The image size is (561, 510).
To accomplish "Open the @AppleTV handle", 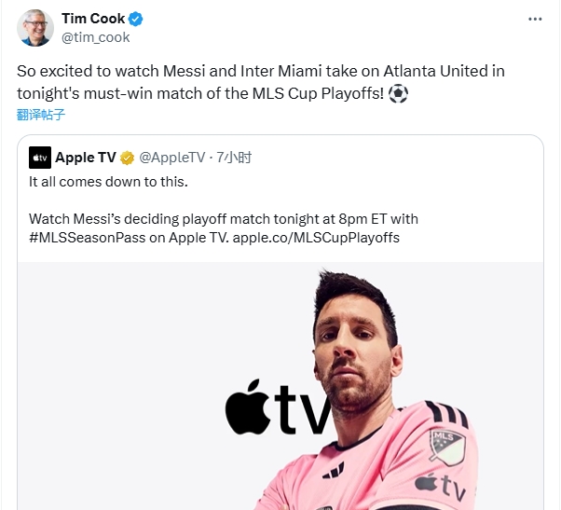I will 172,158.
